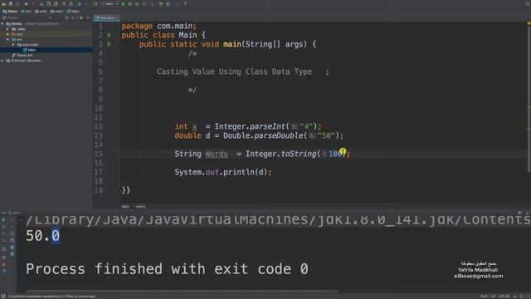
Task: Click the Paste toolbar icon
Action: pyautogui.click(x=56, y=3)
